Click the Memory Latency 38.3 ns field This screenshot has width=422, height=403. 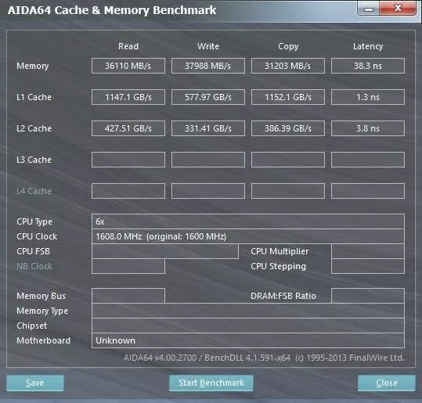(x=368, y=66)
